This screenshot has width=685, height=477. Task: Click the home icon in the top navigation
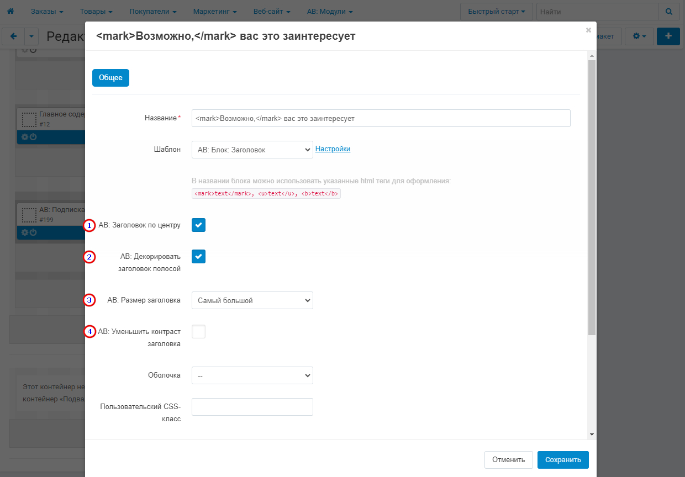pyautogui.click(x=10, y=11)
